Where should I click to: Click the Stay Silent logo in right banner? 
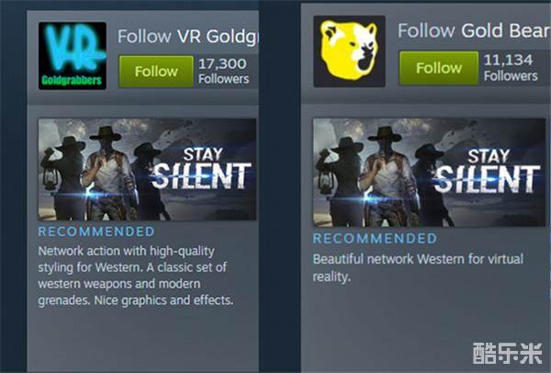[x=487, y=171]
